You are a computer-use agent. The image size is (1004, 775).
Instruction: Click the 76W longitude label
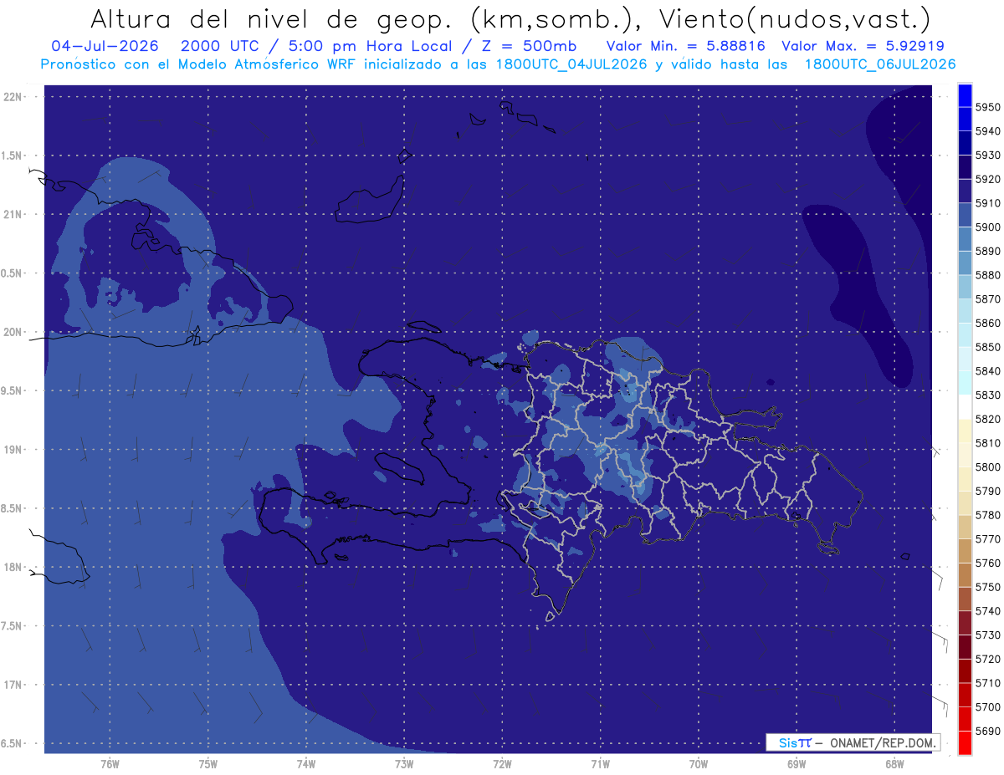pyautogui.click(x=110, y=764)
